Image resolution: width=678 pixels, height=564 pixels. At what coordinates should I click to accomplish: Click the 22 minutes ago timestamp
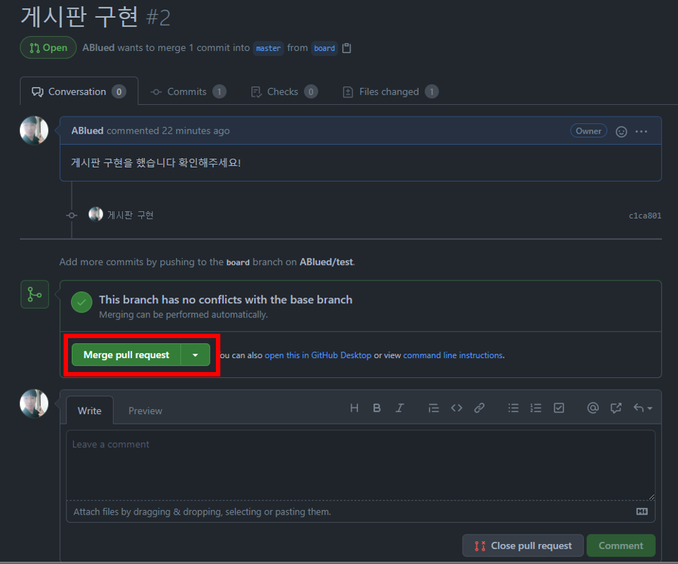coord(195,131)
